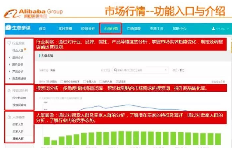
Task: Open 产品分析 in the sidebar
Action: tap(18, 71)
